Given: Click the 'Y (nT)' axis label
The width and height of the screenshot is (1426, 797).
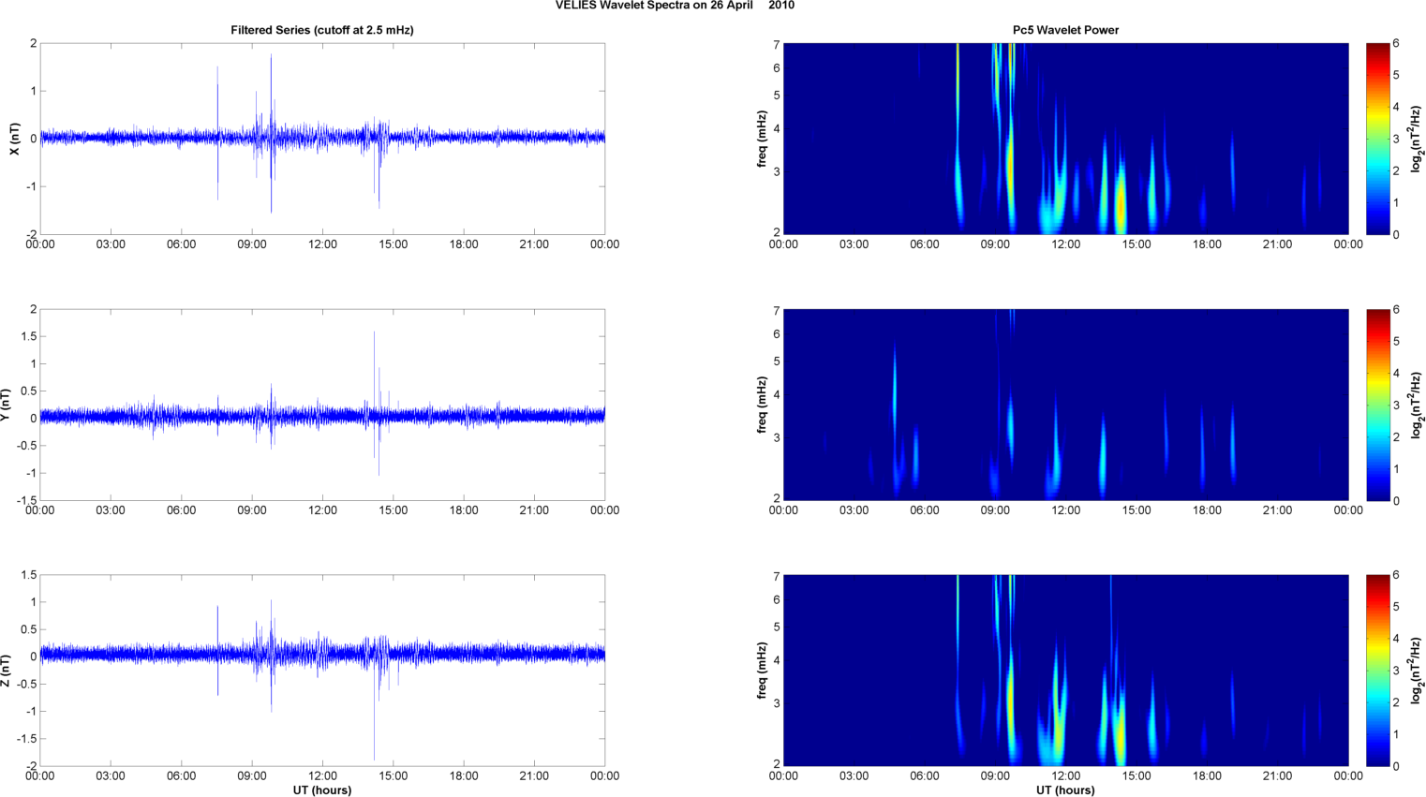Looking at the screenshot, I should click(x=6, y=405).
